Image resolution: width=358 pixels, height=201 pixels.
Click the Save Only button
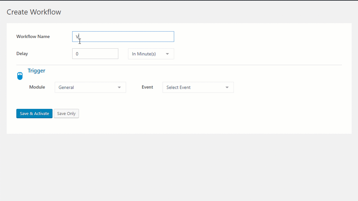66,113
